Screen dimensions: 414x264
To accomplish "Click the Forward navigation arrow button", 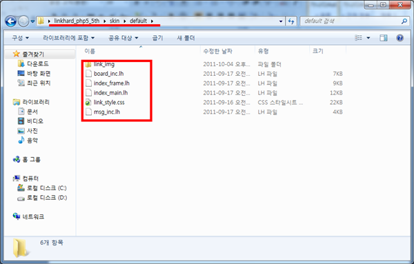I will click(x=23, y=21).
